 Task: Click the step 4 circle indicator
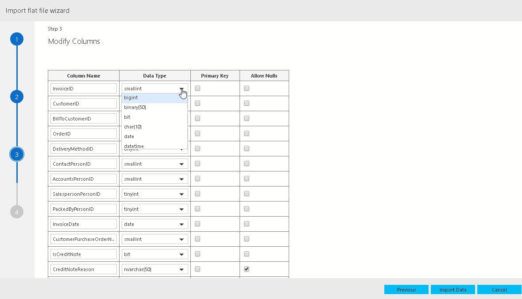click(x=17, y=212)
